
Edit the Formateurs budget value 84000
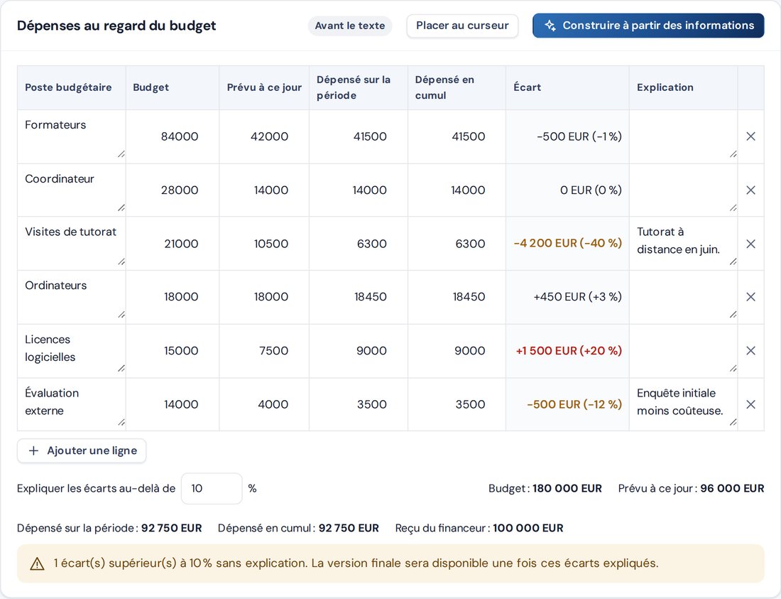(173, 136)
